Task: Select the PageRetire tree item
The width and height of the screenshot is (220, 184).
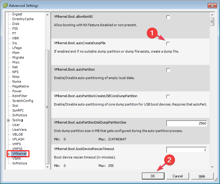Action: click(x=20, y=86)
